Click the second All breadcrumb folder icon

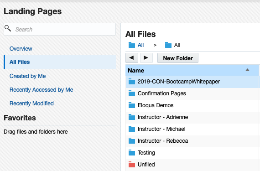point(168,45)
